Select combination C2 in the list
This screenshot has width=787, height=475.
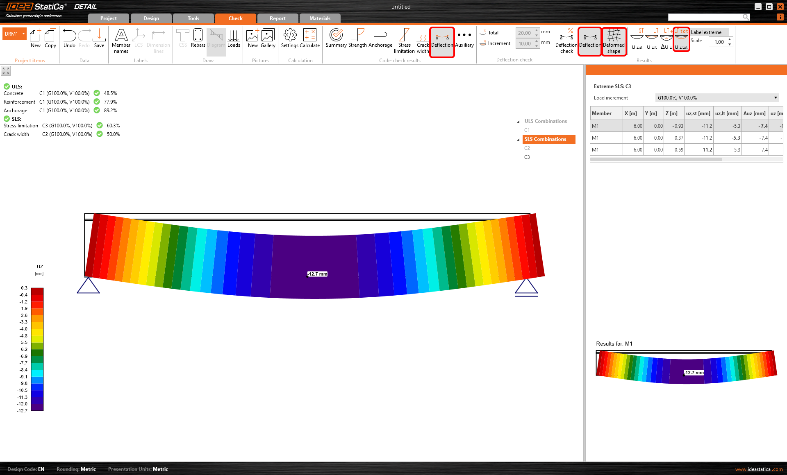pos(527,148)
